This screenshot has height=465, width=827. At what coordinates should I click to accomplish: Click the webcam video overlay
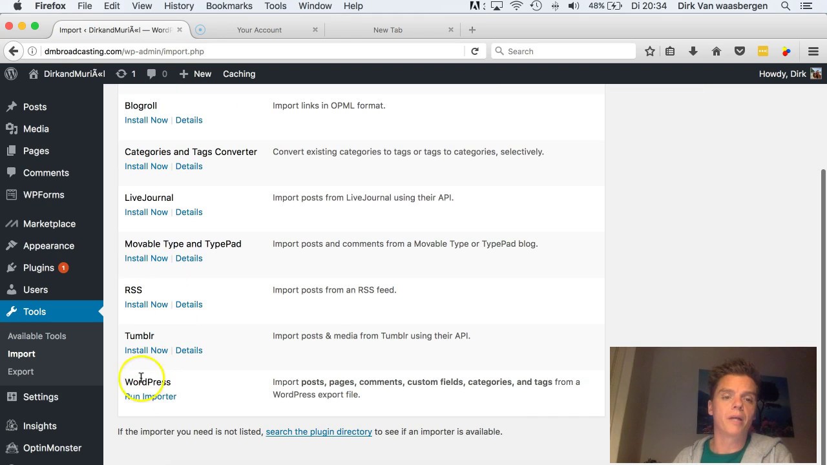(713, 405)
